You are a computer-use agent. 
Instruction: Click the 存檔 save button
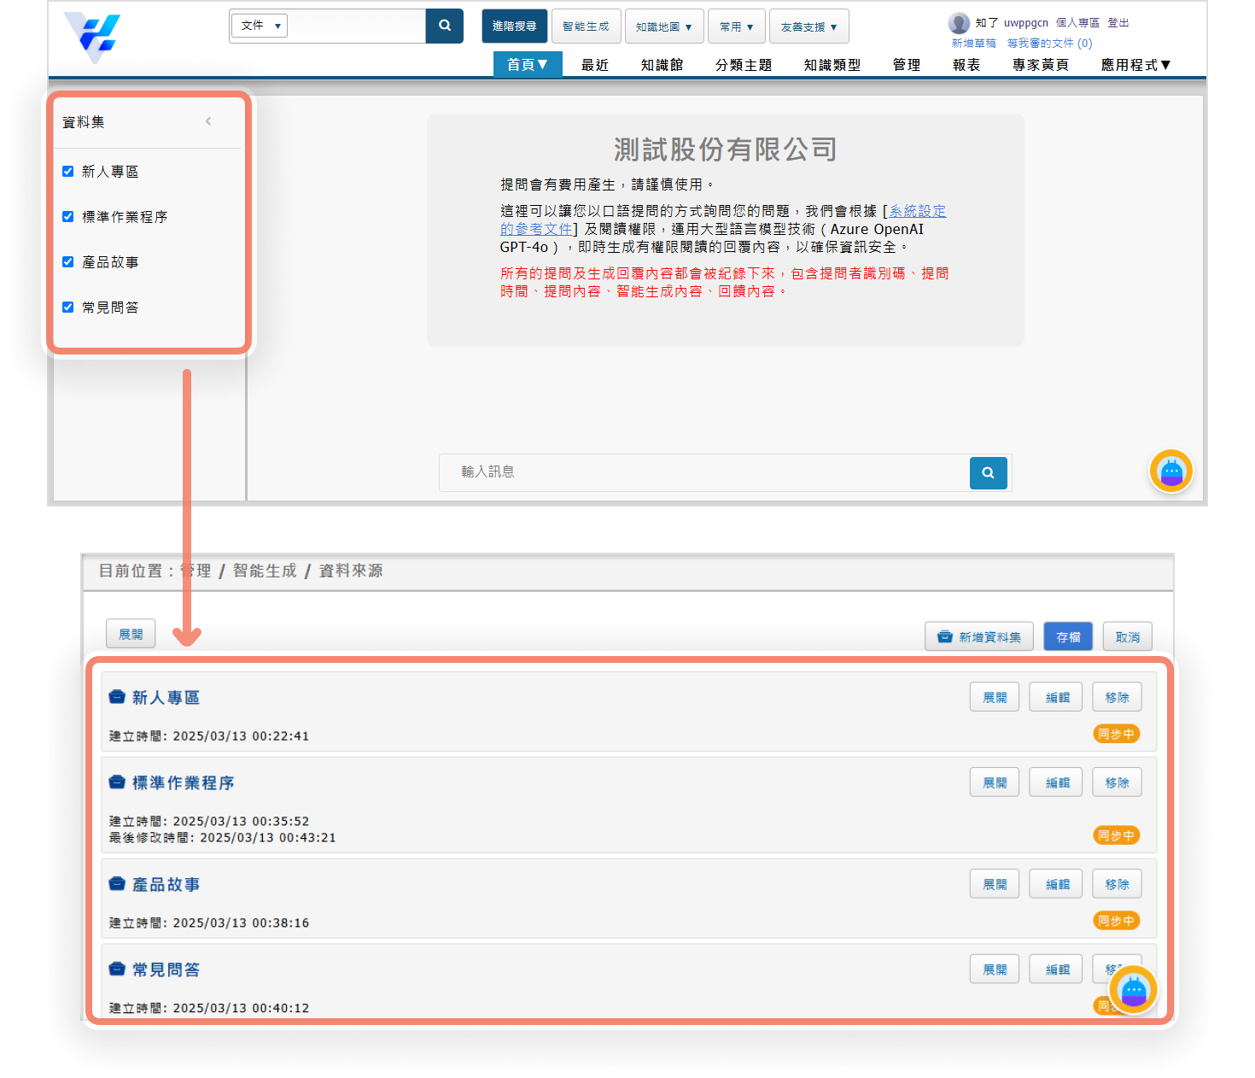1067,637
